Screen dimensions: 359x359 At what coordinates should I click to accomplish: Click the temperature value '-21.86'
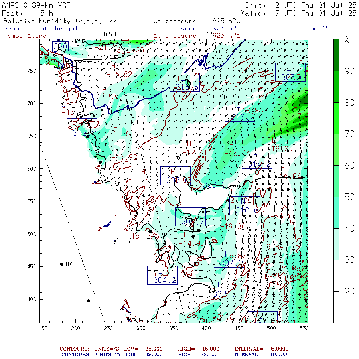(x=288, y=268)
